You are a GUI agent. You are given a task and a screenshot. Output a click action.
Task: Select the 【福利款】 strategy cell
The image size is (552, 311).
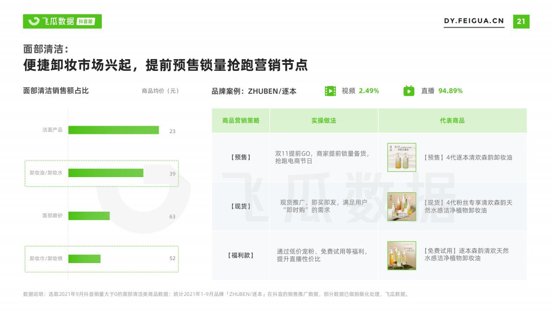tap(241, 255)
